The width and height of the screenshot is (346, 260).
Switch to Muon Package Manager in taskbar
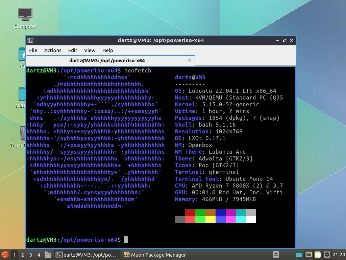[155, 255]
